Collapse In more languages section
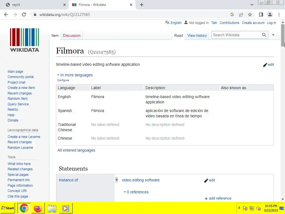285x214 pixels. click(75, 75)
